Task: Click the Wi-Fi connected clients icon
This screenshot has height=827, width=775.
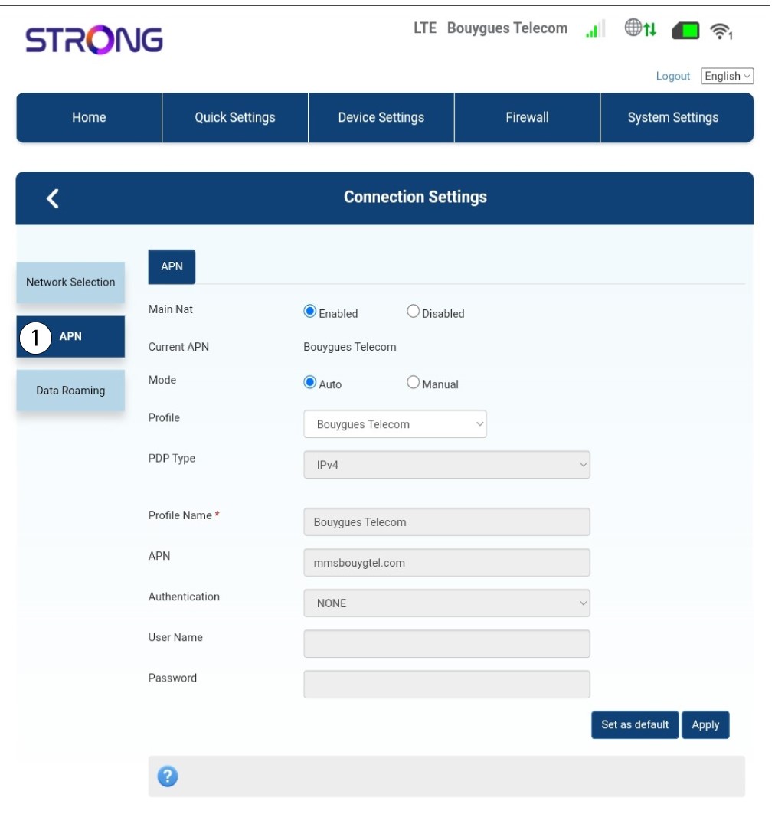Action: click(x=721, y=31)
